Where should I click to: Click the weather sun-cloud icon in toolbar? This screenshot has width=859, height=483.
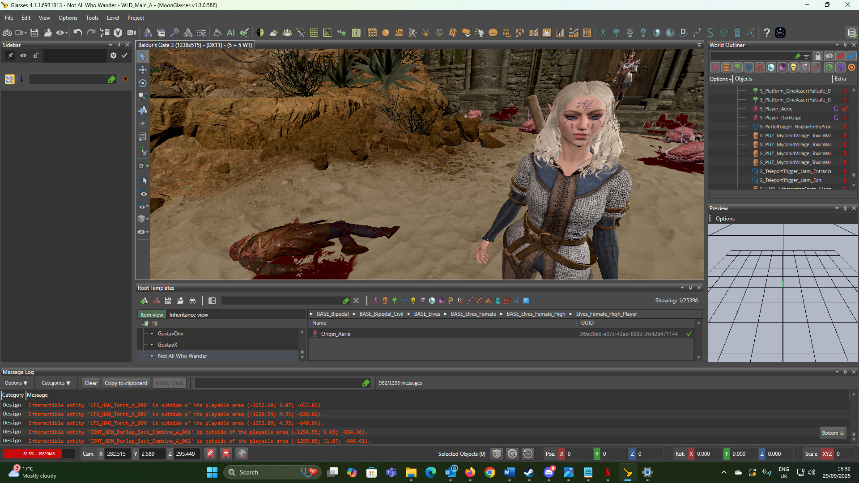(274, 33)
